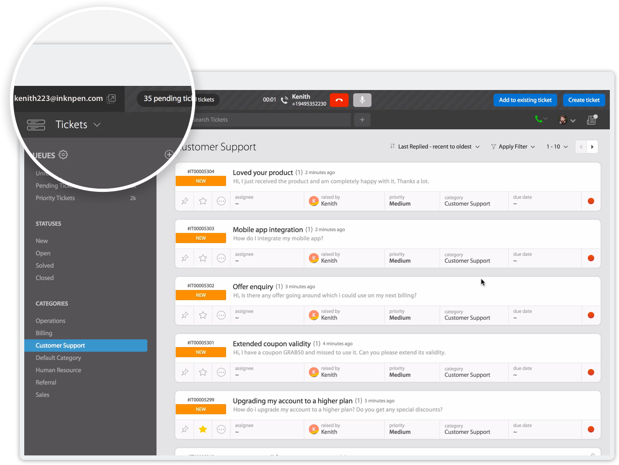Hang up the call with Kenith
Screen dimensions: 619x465
[339, 100]
